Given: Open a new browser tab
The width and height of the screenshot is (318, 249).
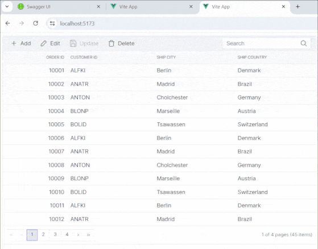Looking at the screenshot, I should click(298, 7).
